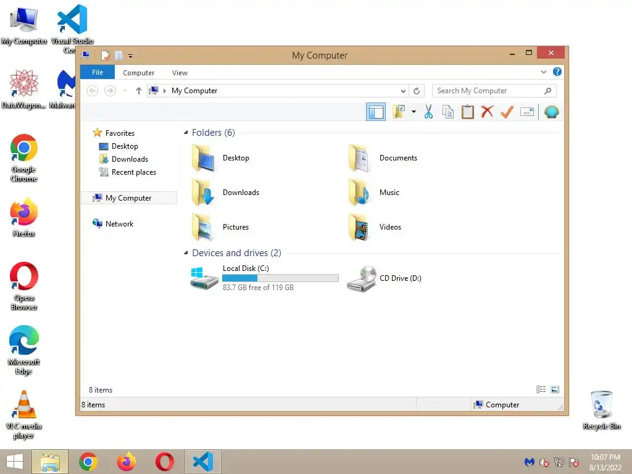Screen dimensions: 632x474
Task: Switch to large icons view in status bar
Action: (555, 389)
